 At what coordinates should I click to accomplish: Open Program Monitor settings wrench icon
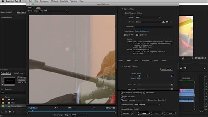(x=192, y=58)
